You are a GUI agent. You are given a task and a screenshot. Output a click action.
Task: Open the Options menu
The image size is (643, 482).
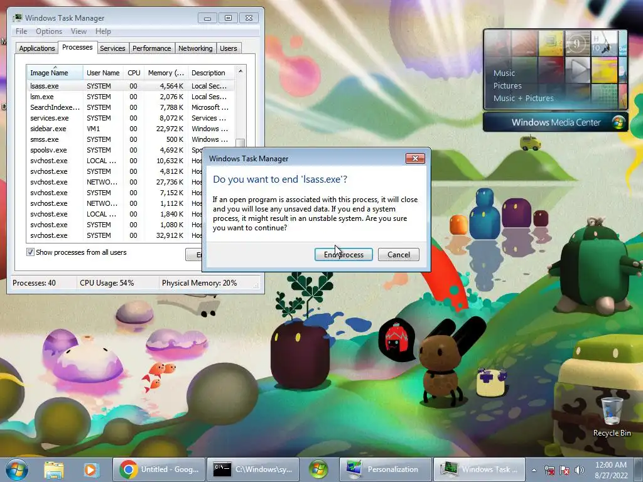tap(49, 31)
